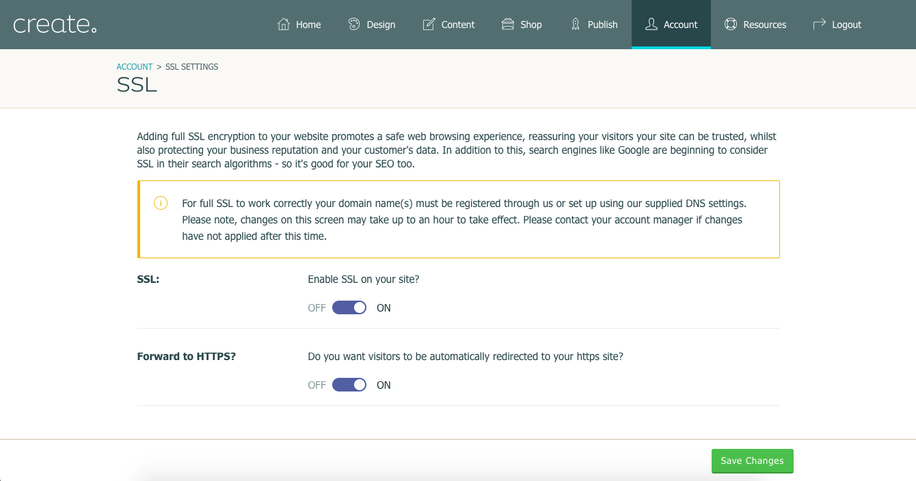This screenshot has width=916, height=481.
Task: Click the shop storefront icon
Action: click(508, 25)
